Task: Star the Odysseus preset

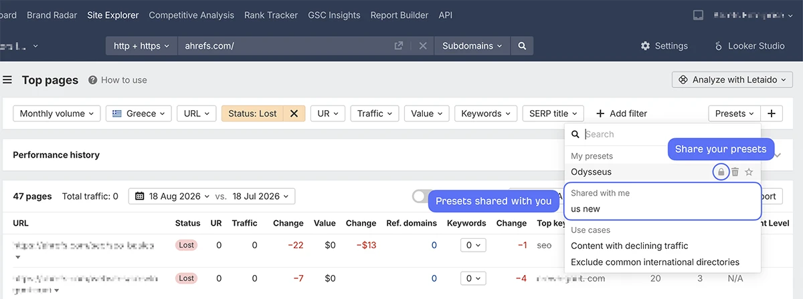Action: point(749,172)
